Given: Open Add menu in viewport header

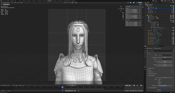Looking at the screenshot, I should point(18,3).
